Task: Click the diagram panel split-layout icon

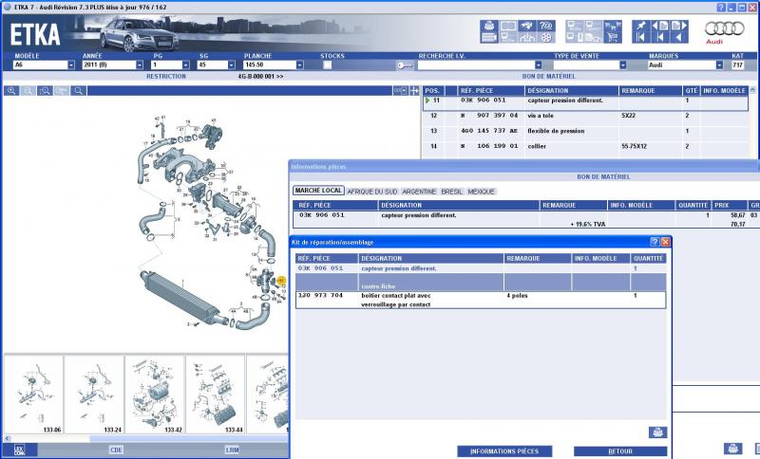Action: (400, 90)
